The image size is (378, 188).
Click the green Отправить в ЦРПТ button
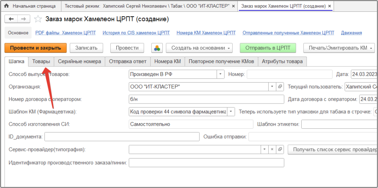click(268, 48)
